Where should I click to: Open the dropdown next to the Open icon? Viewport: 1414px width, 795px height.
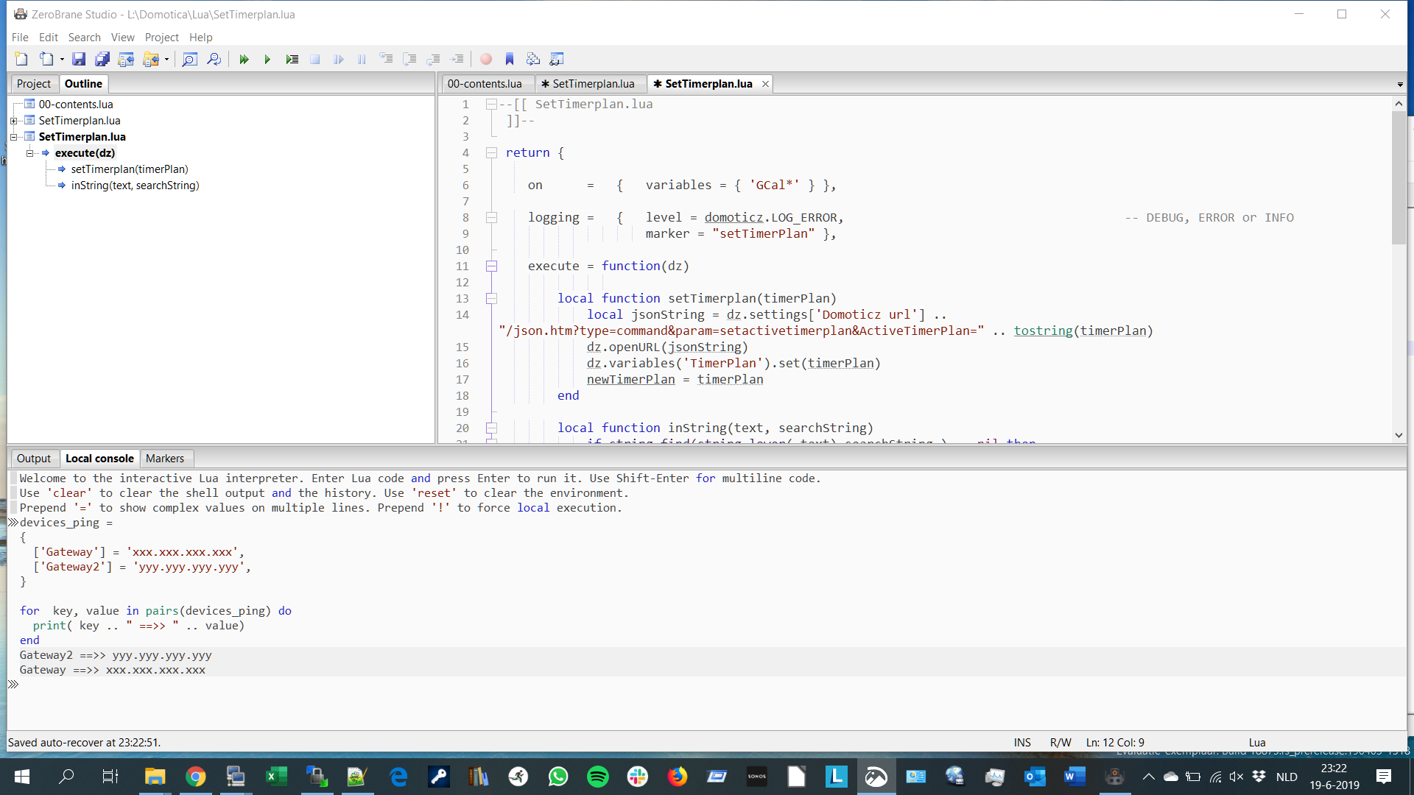tap(62, 59)
